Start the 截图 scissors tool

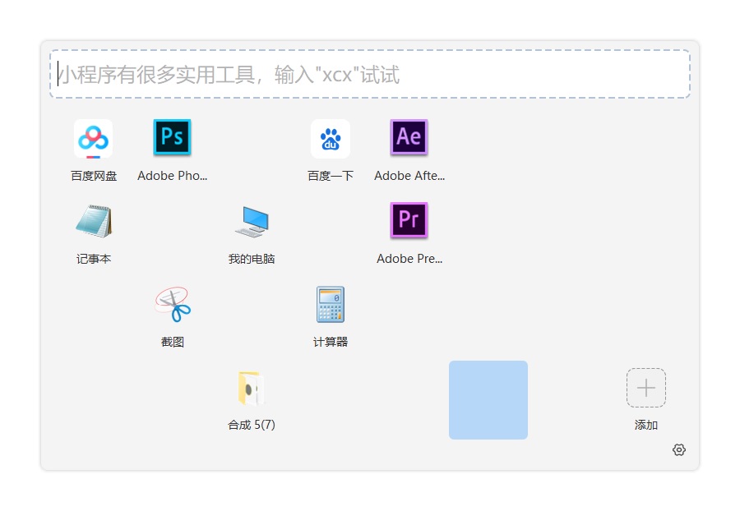pyautogui.click(x=173, y=305)
